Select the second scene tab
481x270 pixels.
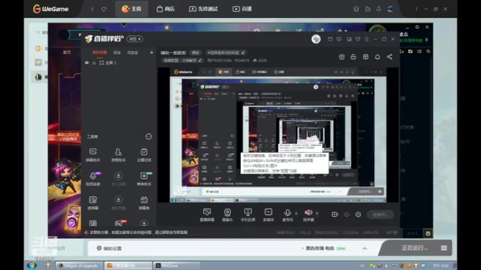click(117, 53)
